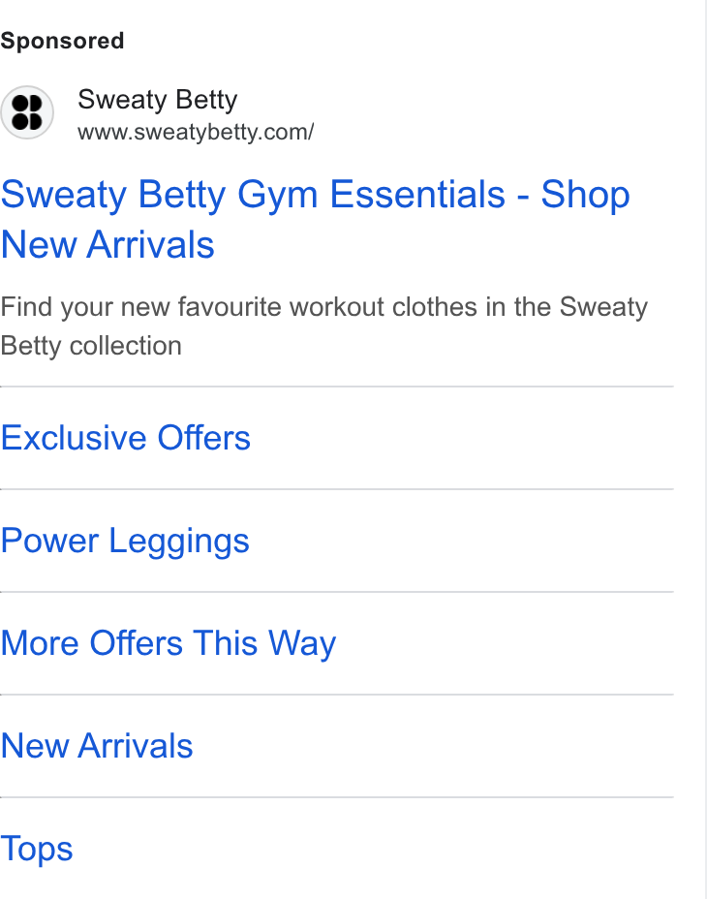The width and height of the screenshot is (707, 899).
Task: Click the word Shop in the ad headline
Action: (585, 195)
